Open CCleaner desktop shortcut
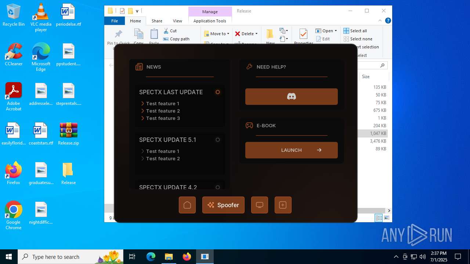This screenshot has height=264, width=470. (14, 55)
